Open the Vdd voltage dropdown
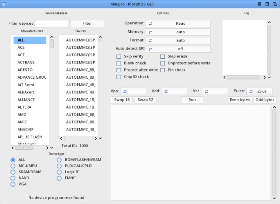 [x=174, y=91]
